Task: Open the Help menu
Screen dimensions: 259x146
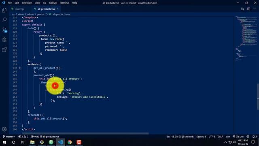Action: (74, 3)
